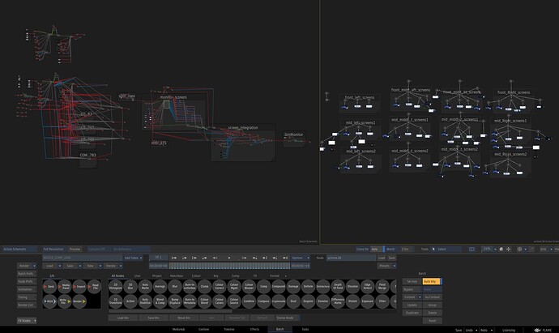Switch to the Colour node tab
Viewport: 559px width, 333px height.
[196, 276]
